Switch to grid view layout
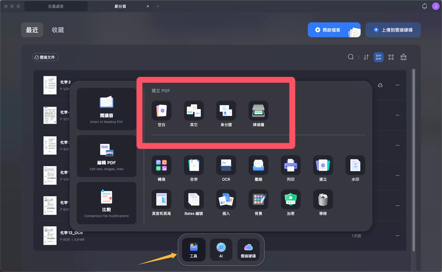 pos(391,57)
